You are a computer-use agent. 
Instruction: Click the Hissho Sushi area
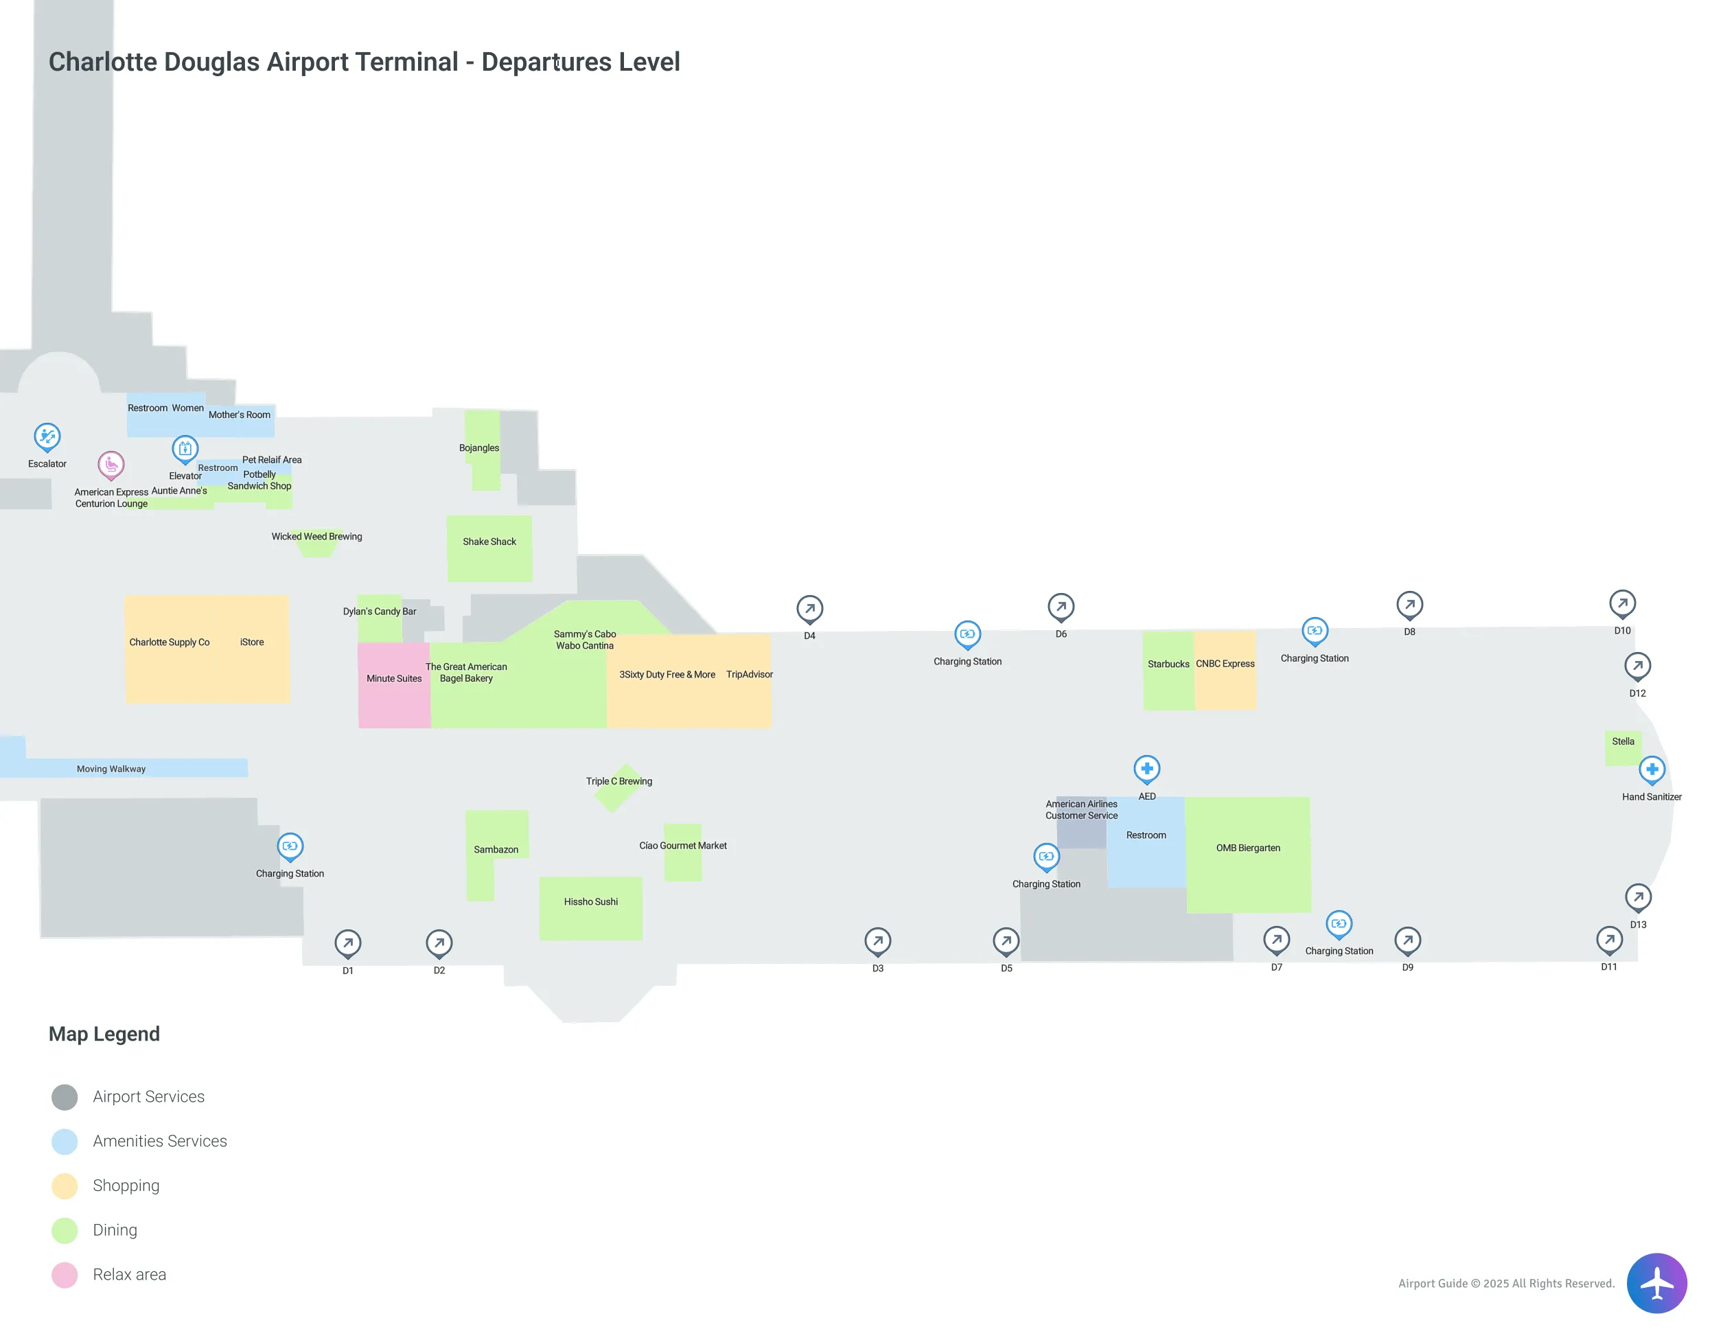coord(591,908)
